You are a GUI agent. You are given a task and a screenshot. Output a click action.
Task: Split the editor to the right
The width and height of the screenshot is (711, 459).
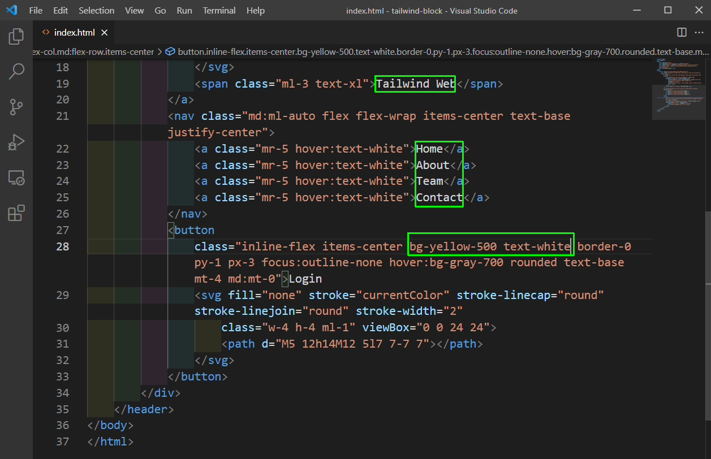(x=682, y=32)
